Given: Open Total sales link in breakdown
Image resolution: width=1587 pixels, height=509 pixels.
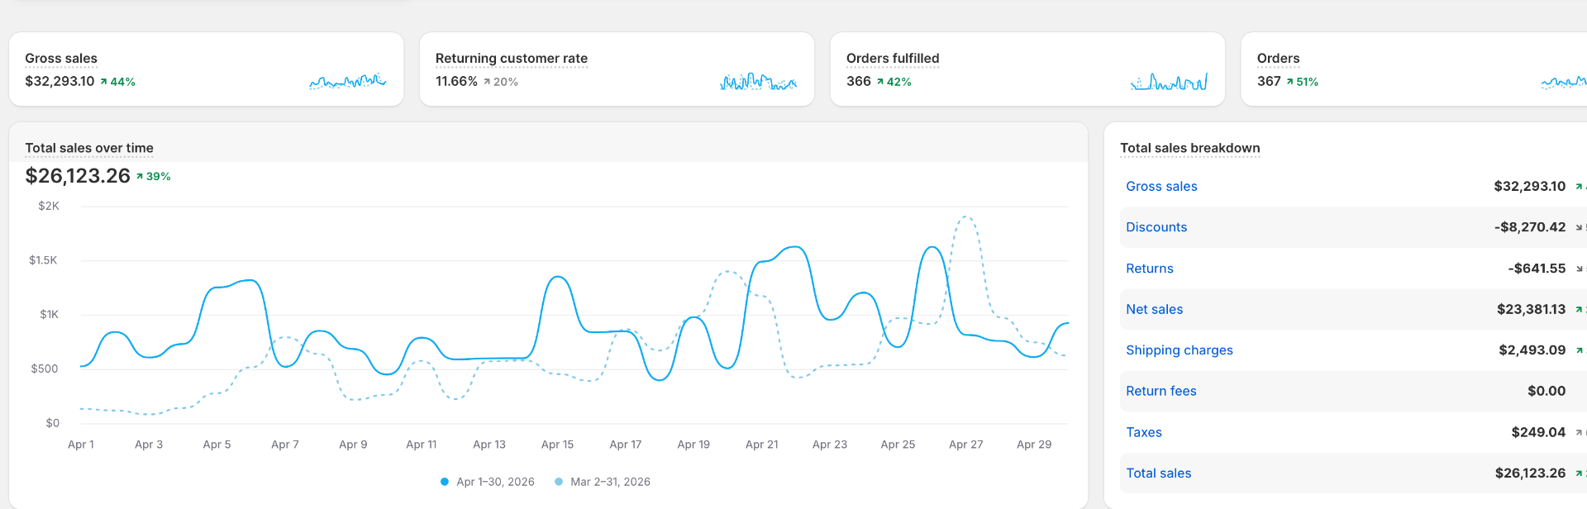Looking at the screenshot, I should 1159,473.
